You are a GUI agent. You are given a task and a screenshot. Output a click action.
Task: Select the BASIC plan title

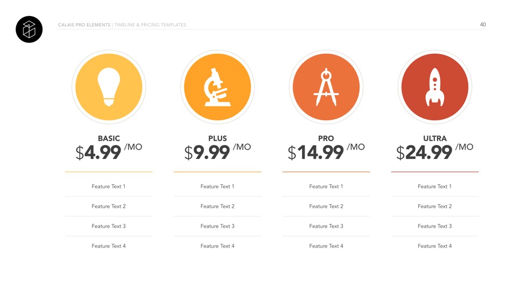pos(109,139)
